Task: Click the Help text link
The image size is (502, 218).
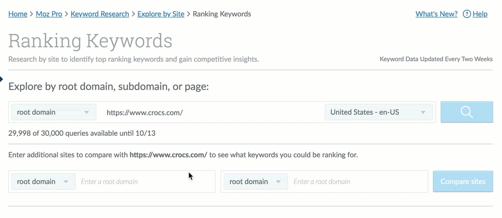Action: click(x=480, y=14)
